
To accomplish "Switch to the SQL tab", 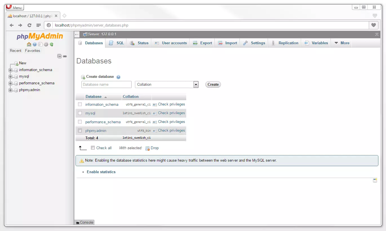I will click(x=116, y=43).
